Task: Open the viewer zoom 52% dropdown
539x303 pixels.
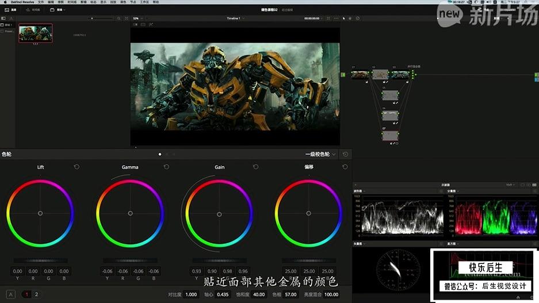Action: click(x=138, y=18)
